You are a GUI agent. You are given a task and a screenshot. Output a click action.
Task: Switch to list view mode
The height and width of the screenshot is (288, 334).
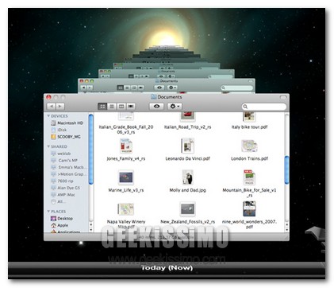coord(112,107)
